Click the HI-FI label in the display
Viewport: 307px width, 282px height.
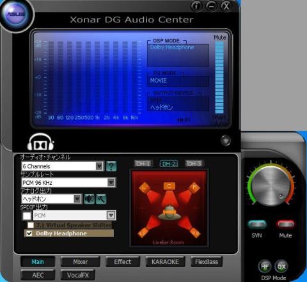pos(184,120)
